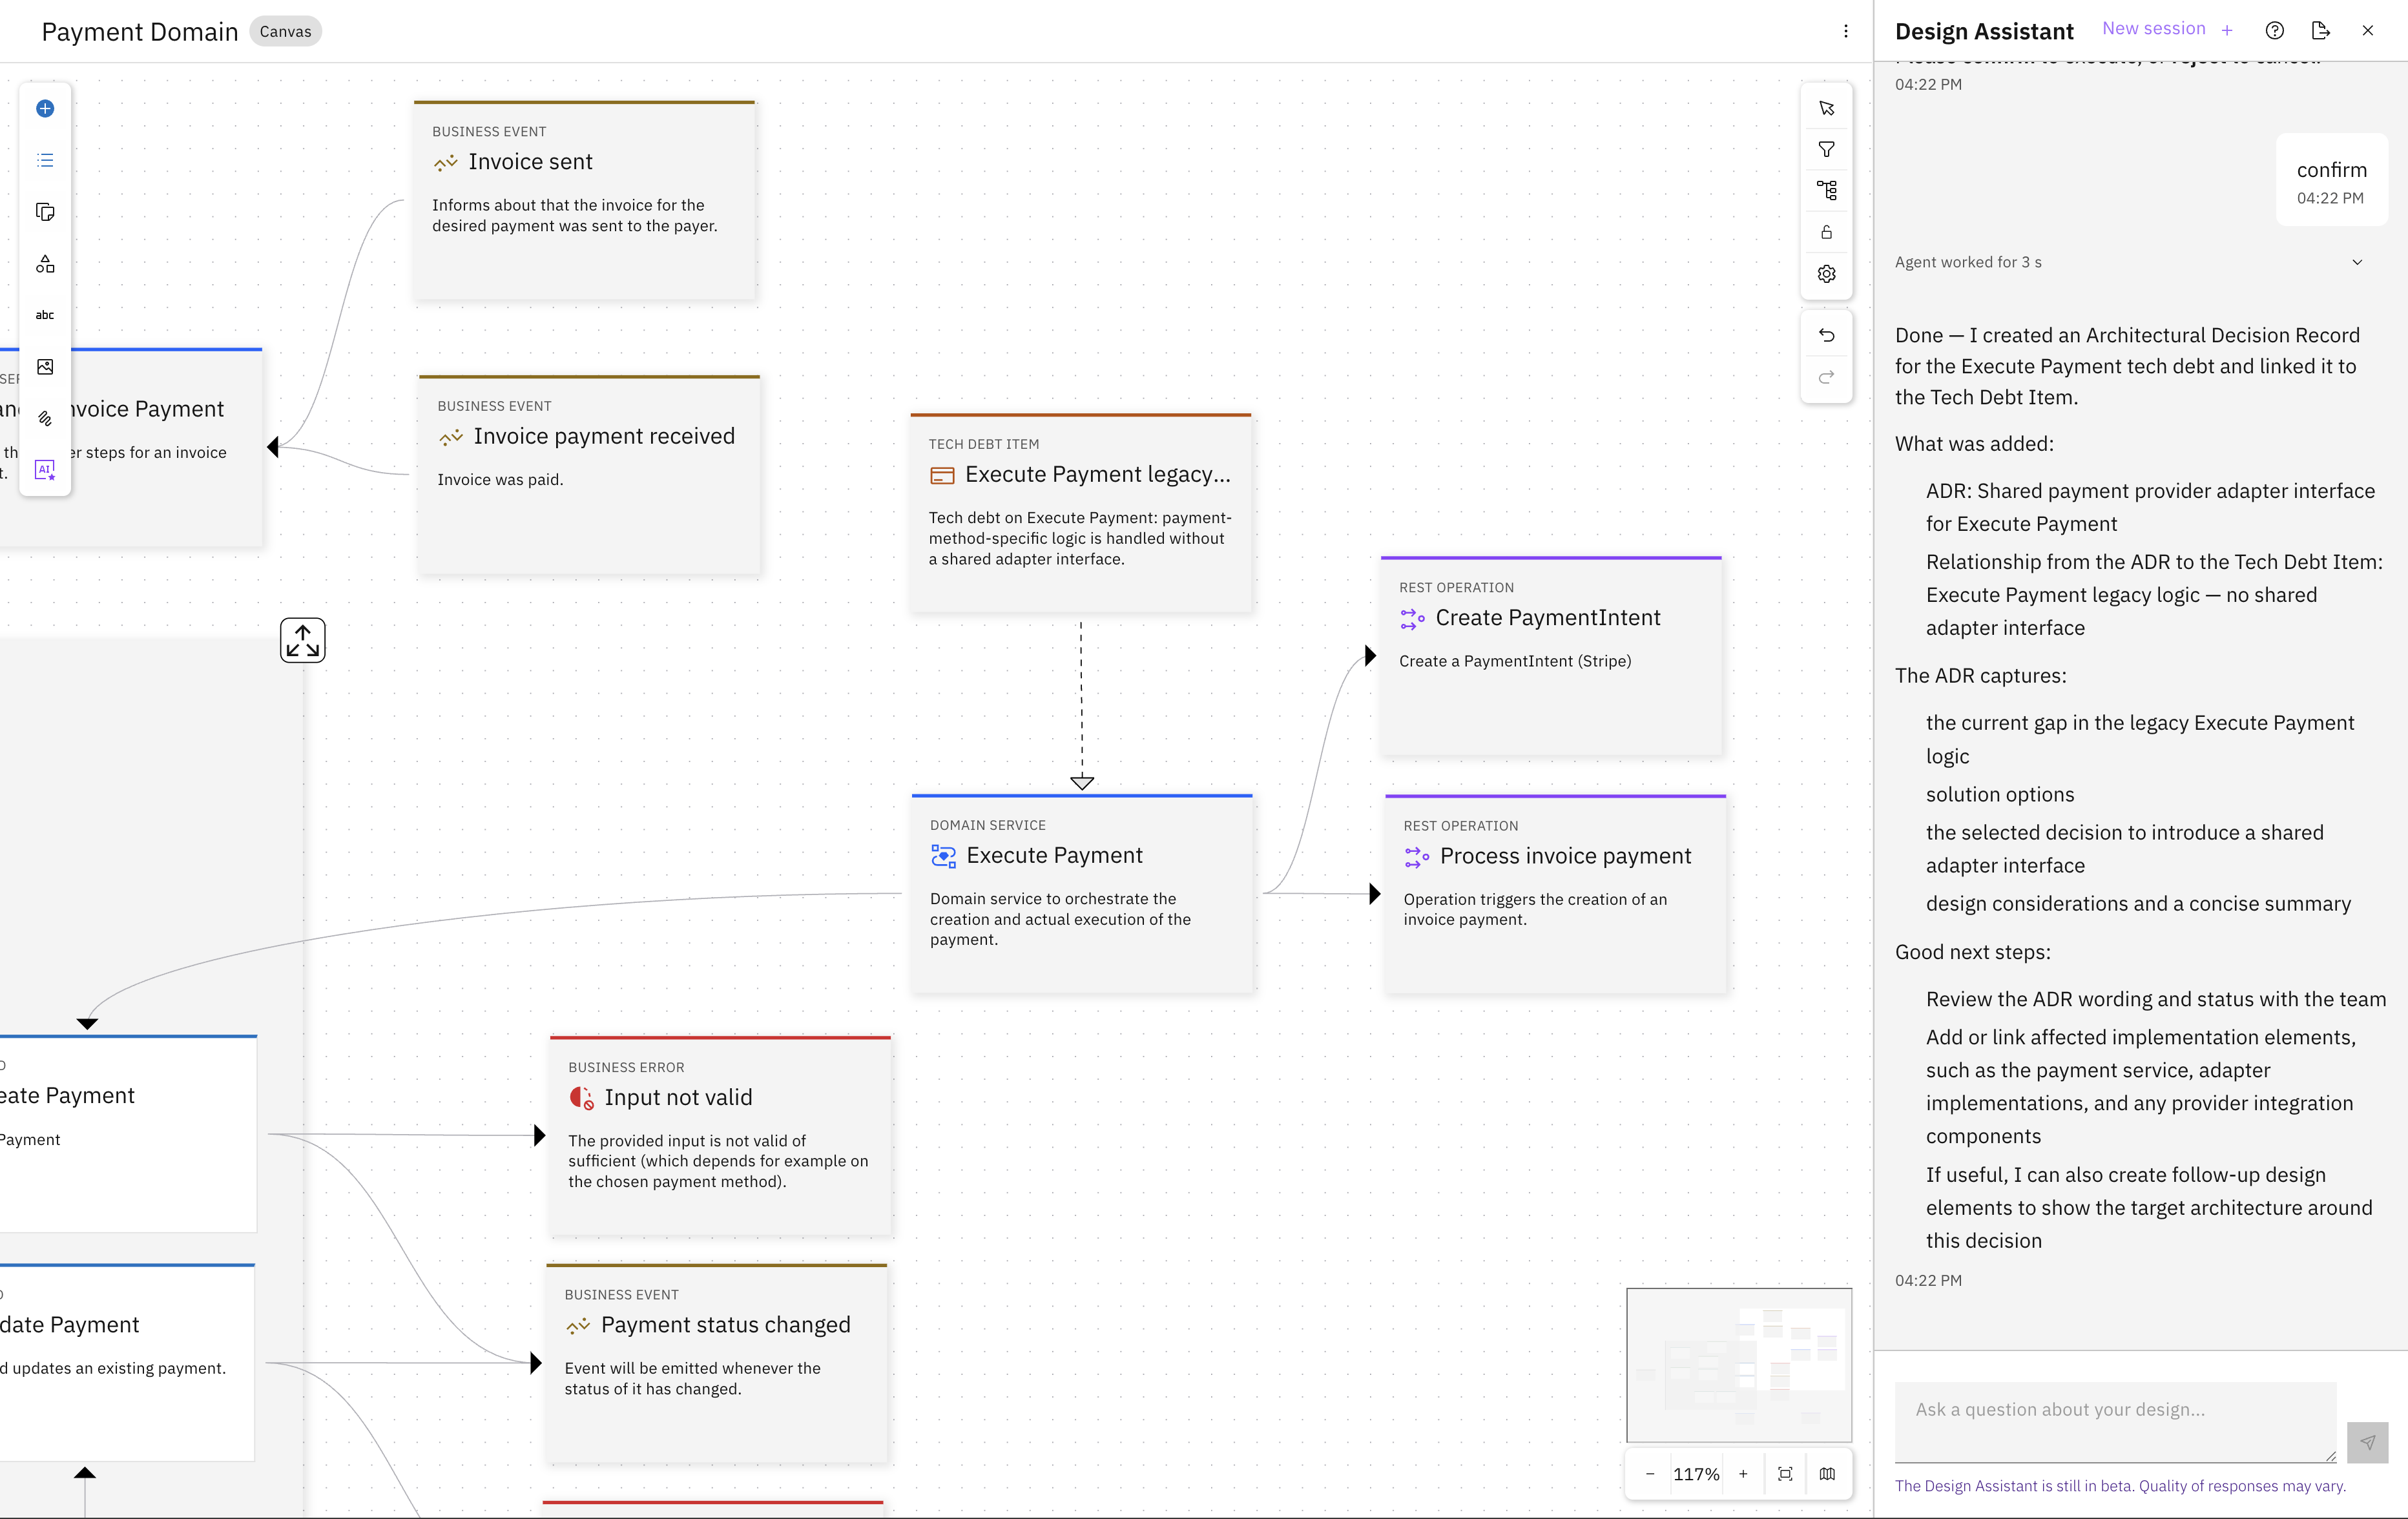Select the Create PaymentIntent REST operation card

tap(1551, 655)
